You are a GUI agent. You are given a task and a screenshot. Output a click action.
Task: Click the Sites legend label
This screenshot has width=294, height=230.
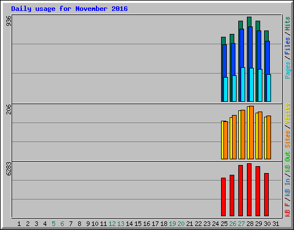288,139
